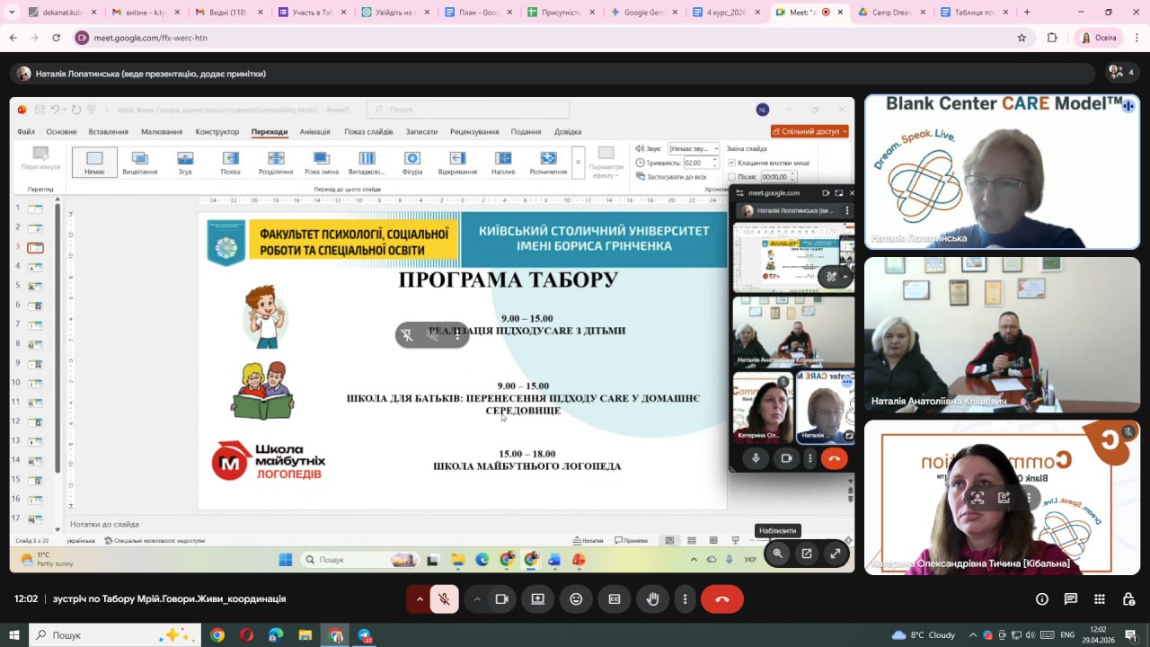This screenshot has height=647, width=1150.
Task: Open the participants list showing 4 people
Action: click(x=1121, y=72)
